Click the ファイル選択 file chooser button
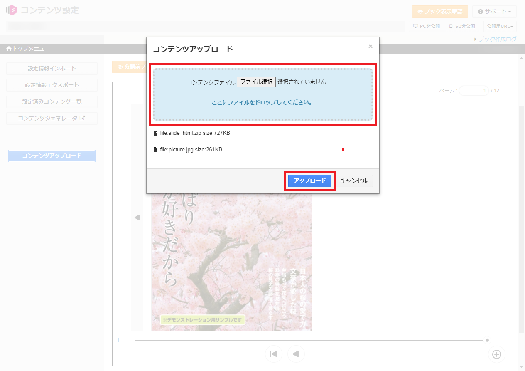Viewport: 525px width, 371px height. tap(256, 82)
